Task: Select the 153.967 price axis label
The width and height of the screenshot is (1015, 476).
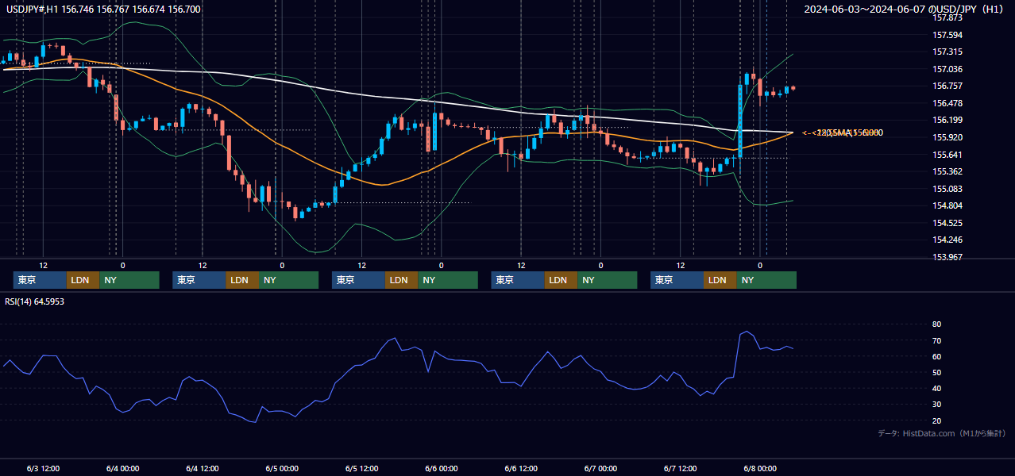Action: coord(947,257)
